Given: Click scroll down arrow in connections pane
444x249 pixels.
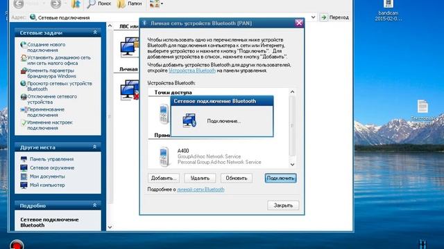Looking at the screenshot, I should (x=110, y=227).
